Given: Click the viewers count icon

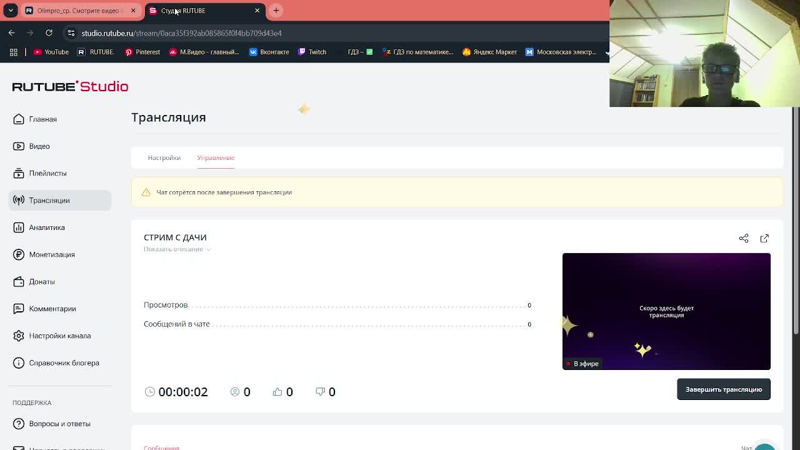Looking at the screenshot, I should click(x=235, y=392).
